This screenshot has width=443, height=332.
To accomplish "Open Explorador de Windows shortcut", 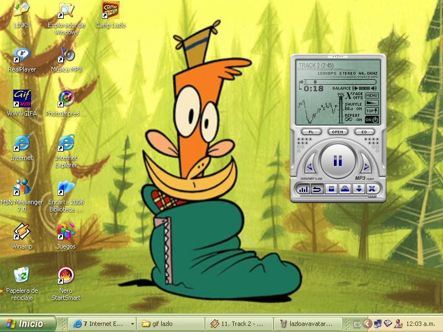I will point(66,19).
